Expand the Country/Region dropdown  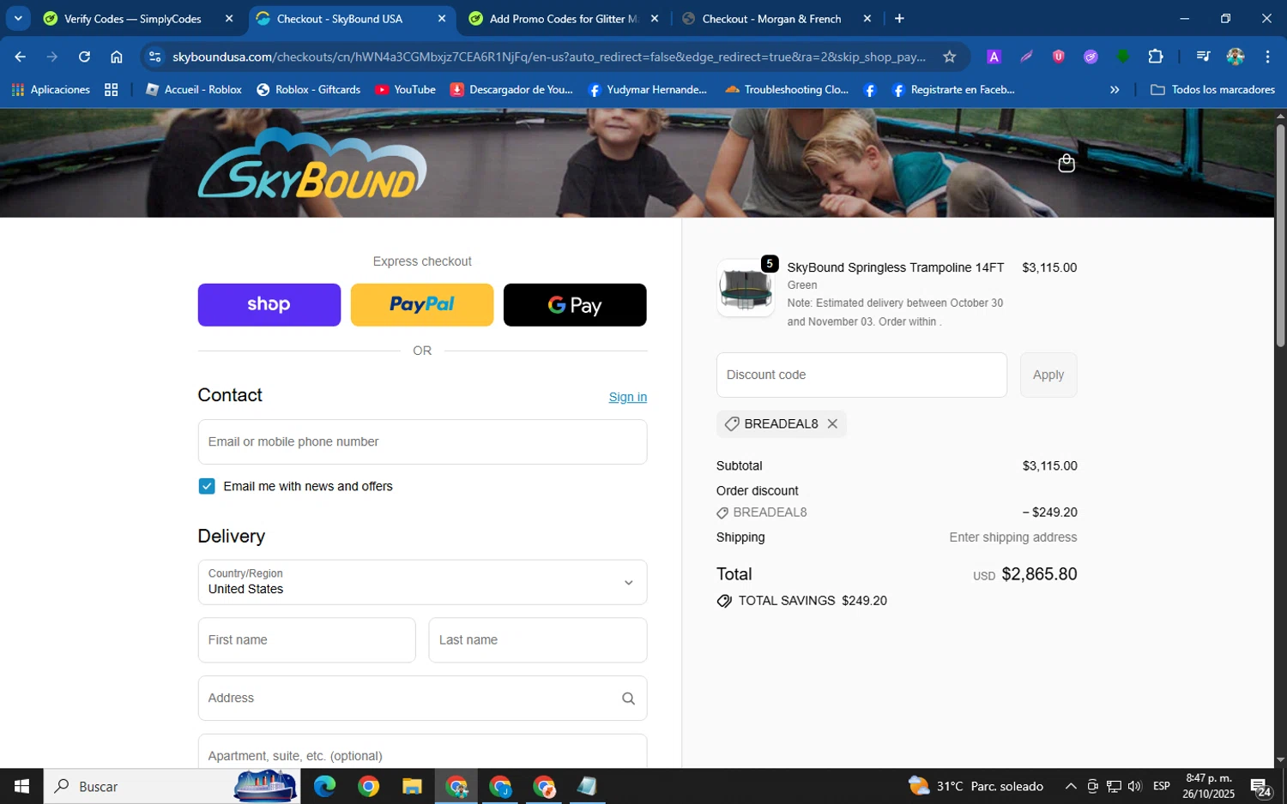tap(422, 582)
